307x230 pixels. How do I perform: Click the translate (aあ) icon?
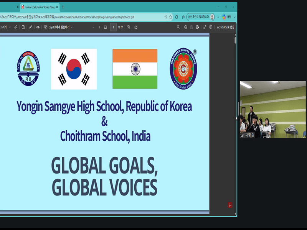tap(38, 27)
